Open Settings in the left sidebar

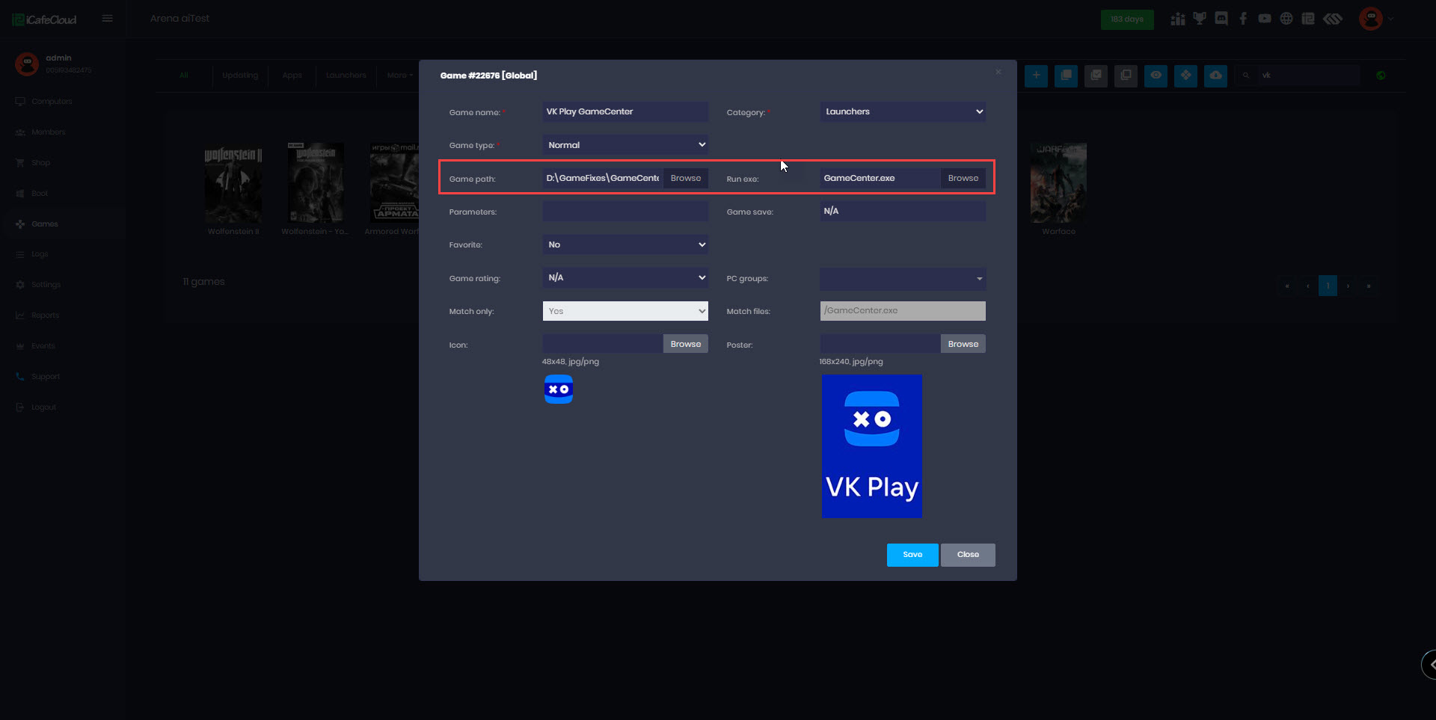tap(46, 285)
